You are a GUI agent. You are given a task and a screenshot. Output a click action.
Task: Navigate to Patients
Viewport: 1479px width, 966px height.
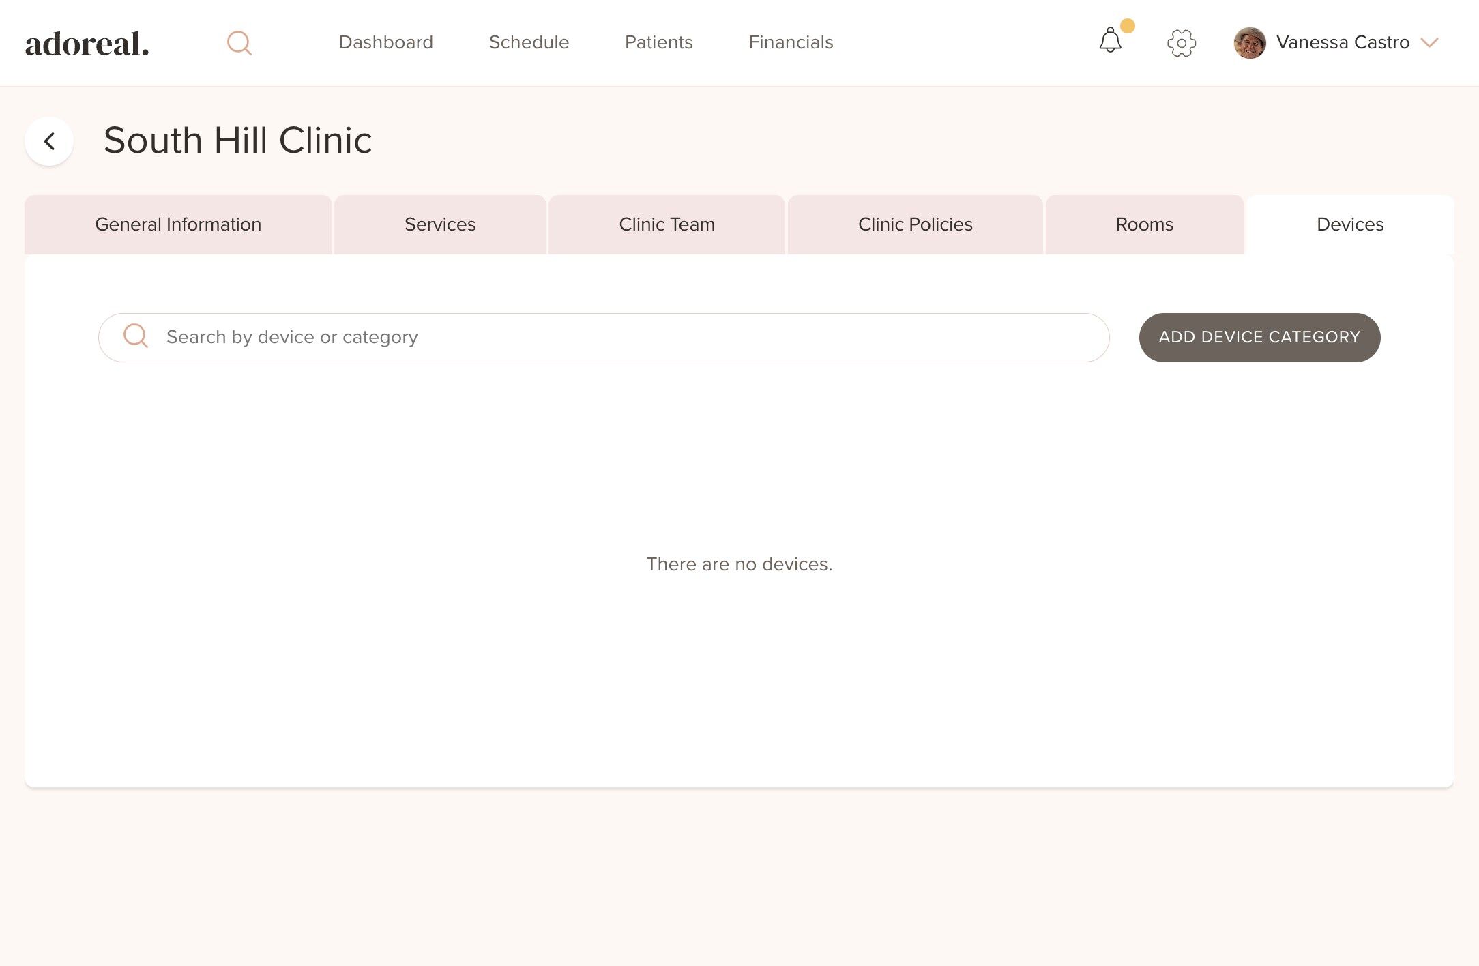pyautogui.click(x=658, y=42)
